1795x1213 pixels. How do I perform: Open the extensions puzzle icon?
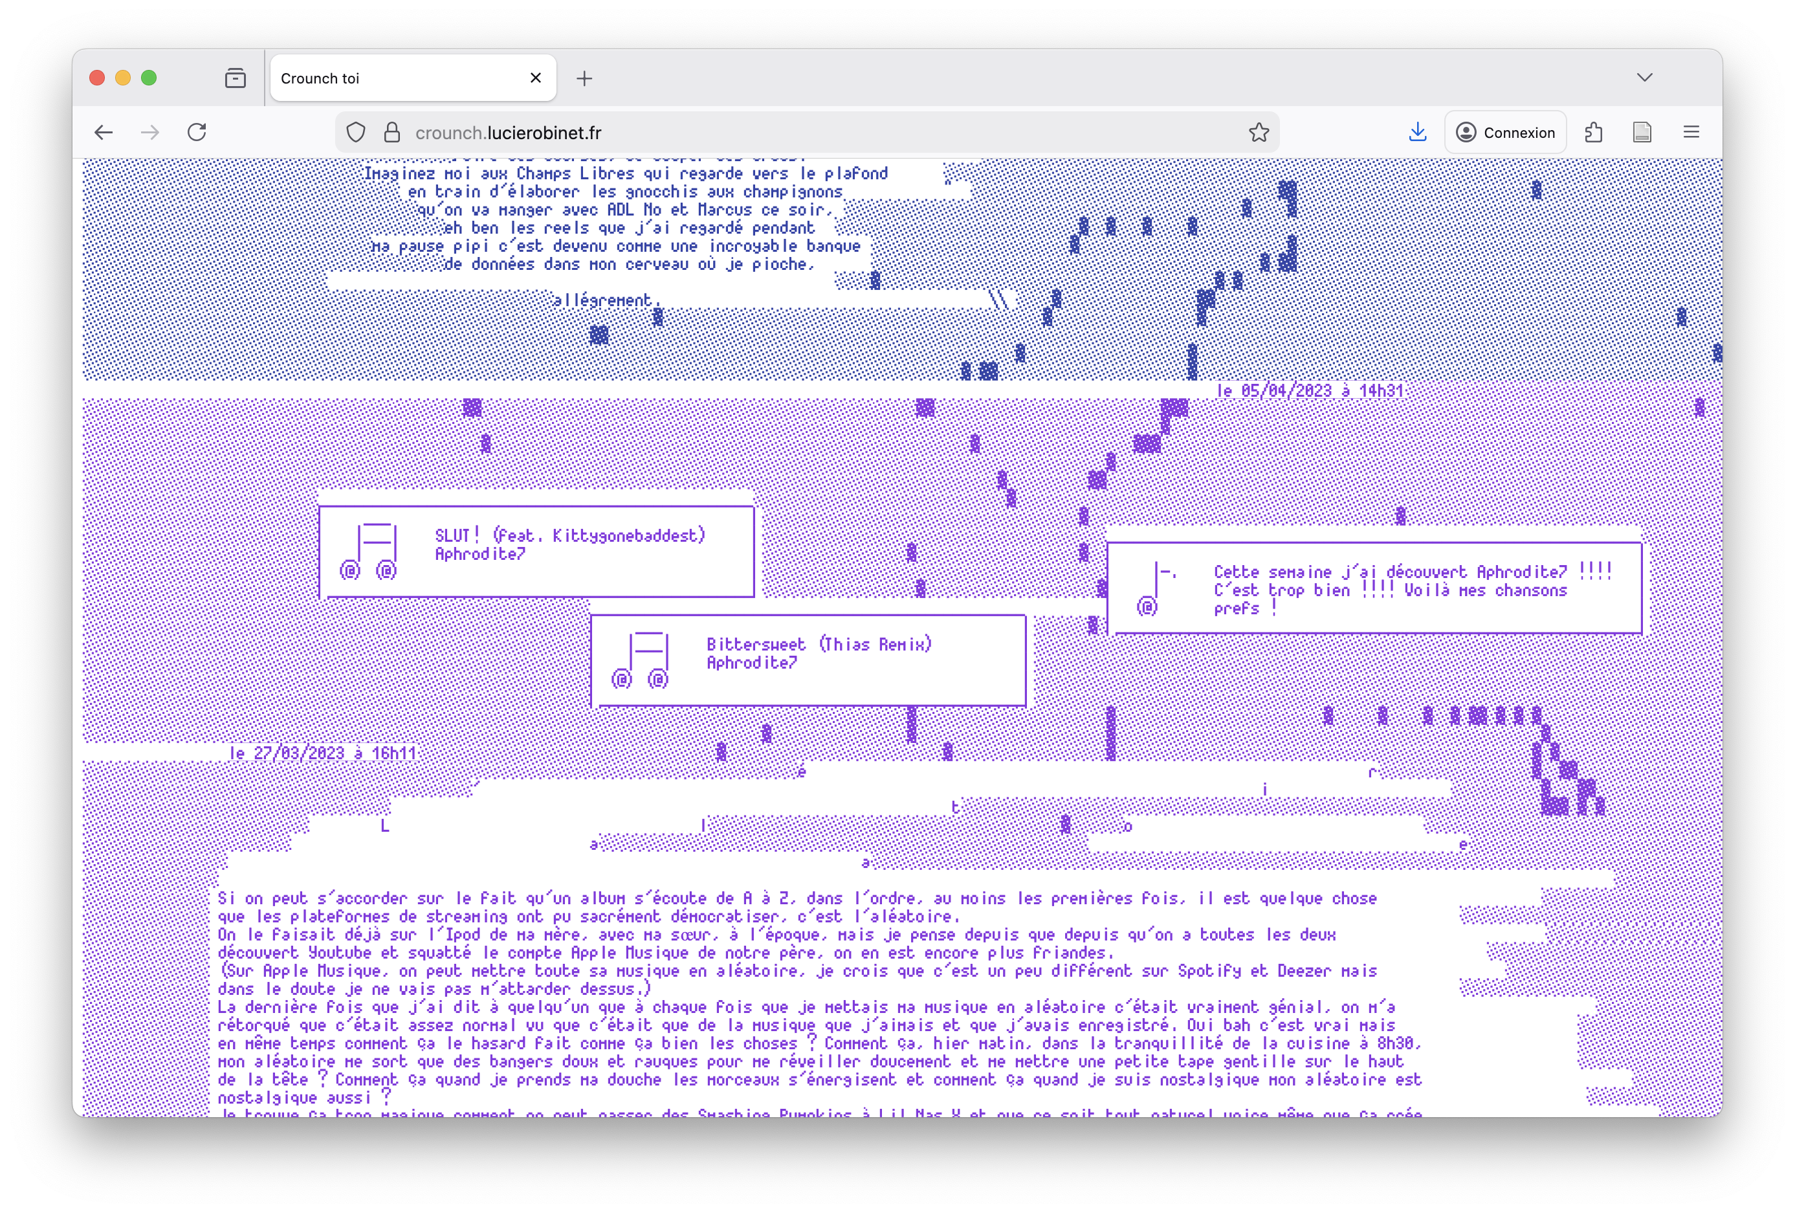(x=1593, y=133)
